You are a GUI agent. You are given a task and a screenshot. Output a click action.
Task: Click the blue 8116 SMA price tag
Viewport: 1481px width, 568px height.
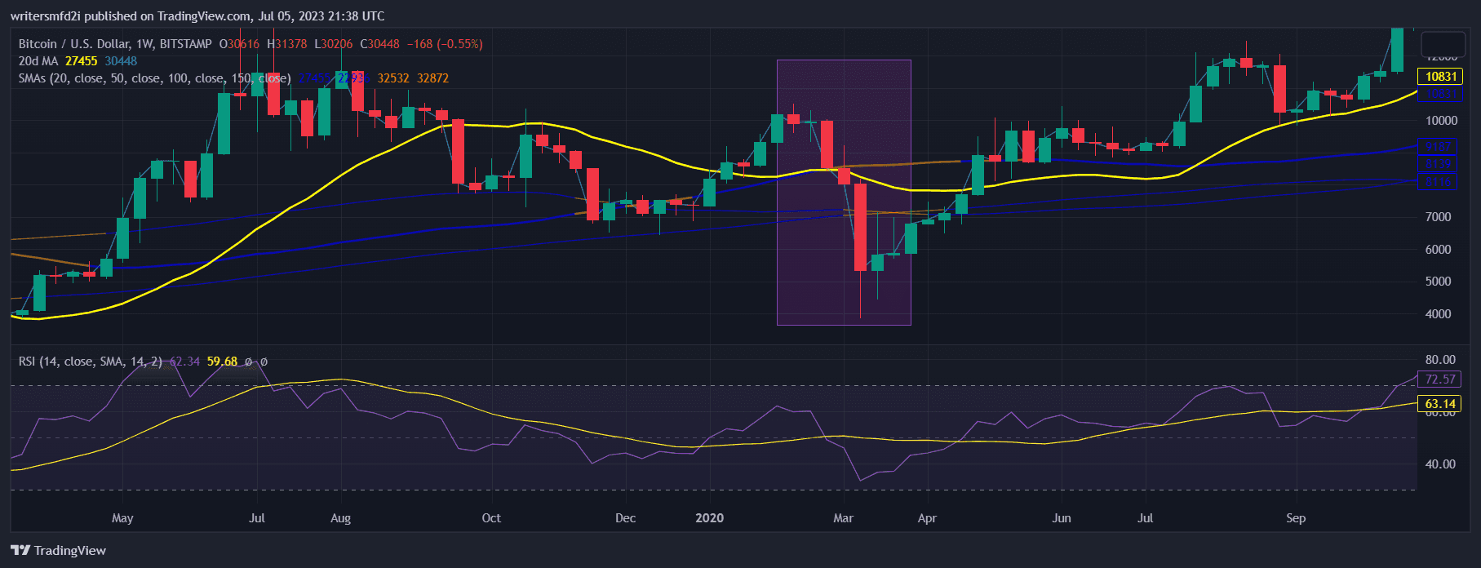pos(1438,181)
